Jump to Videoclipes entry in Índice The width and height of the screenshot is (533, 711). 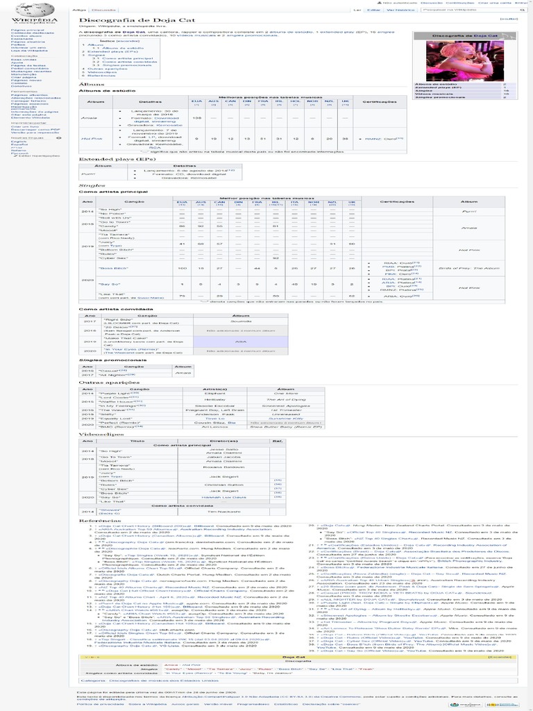click(102, 72)
